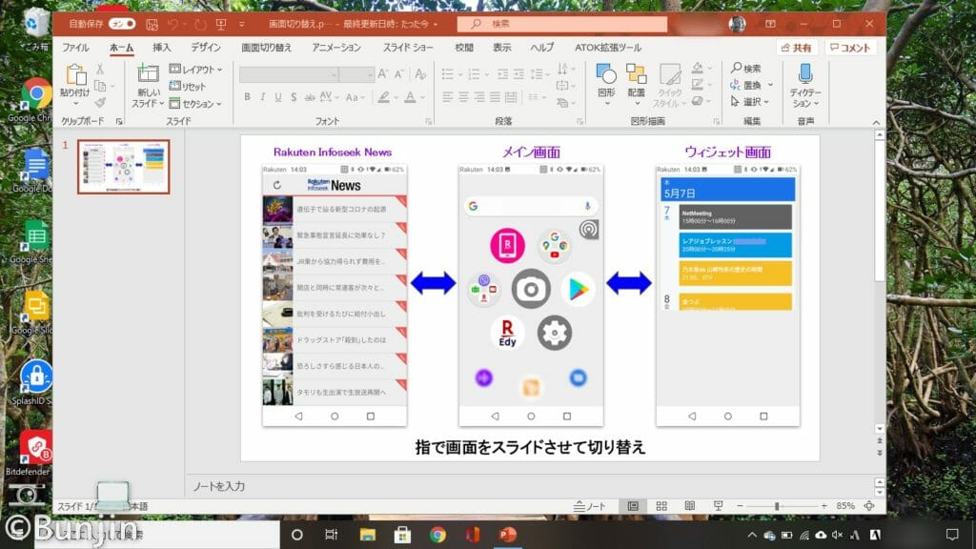Click the 図形 shapes icon

pos(606,74)
